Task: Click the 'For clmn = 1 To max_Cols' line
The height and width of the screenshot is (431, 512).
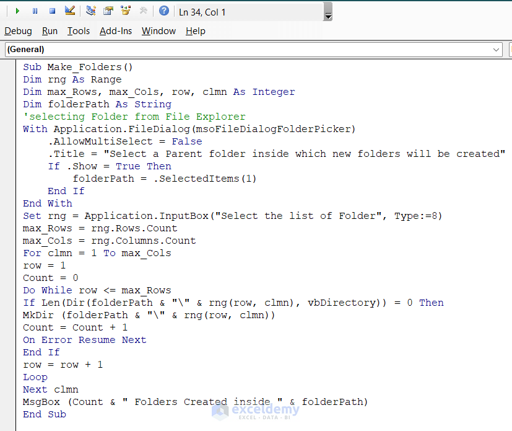Action: pos(97,254)
